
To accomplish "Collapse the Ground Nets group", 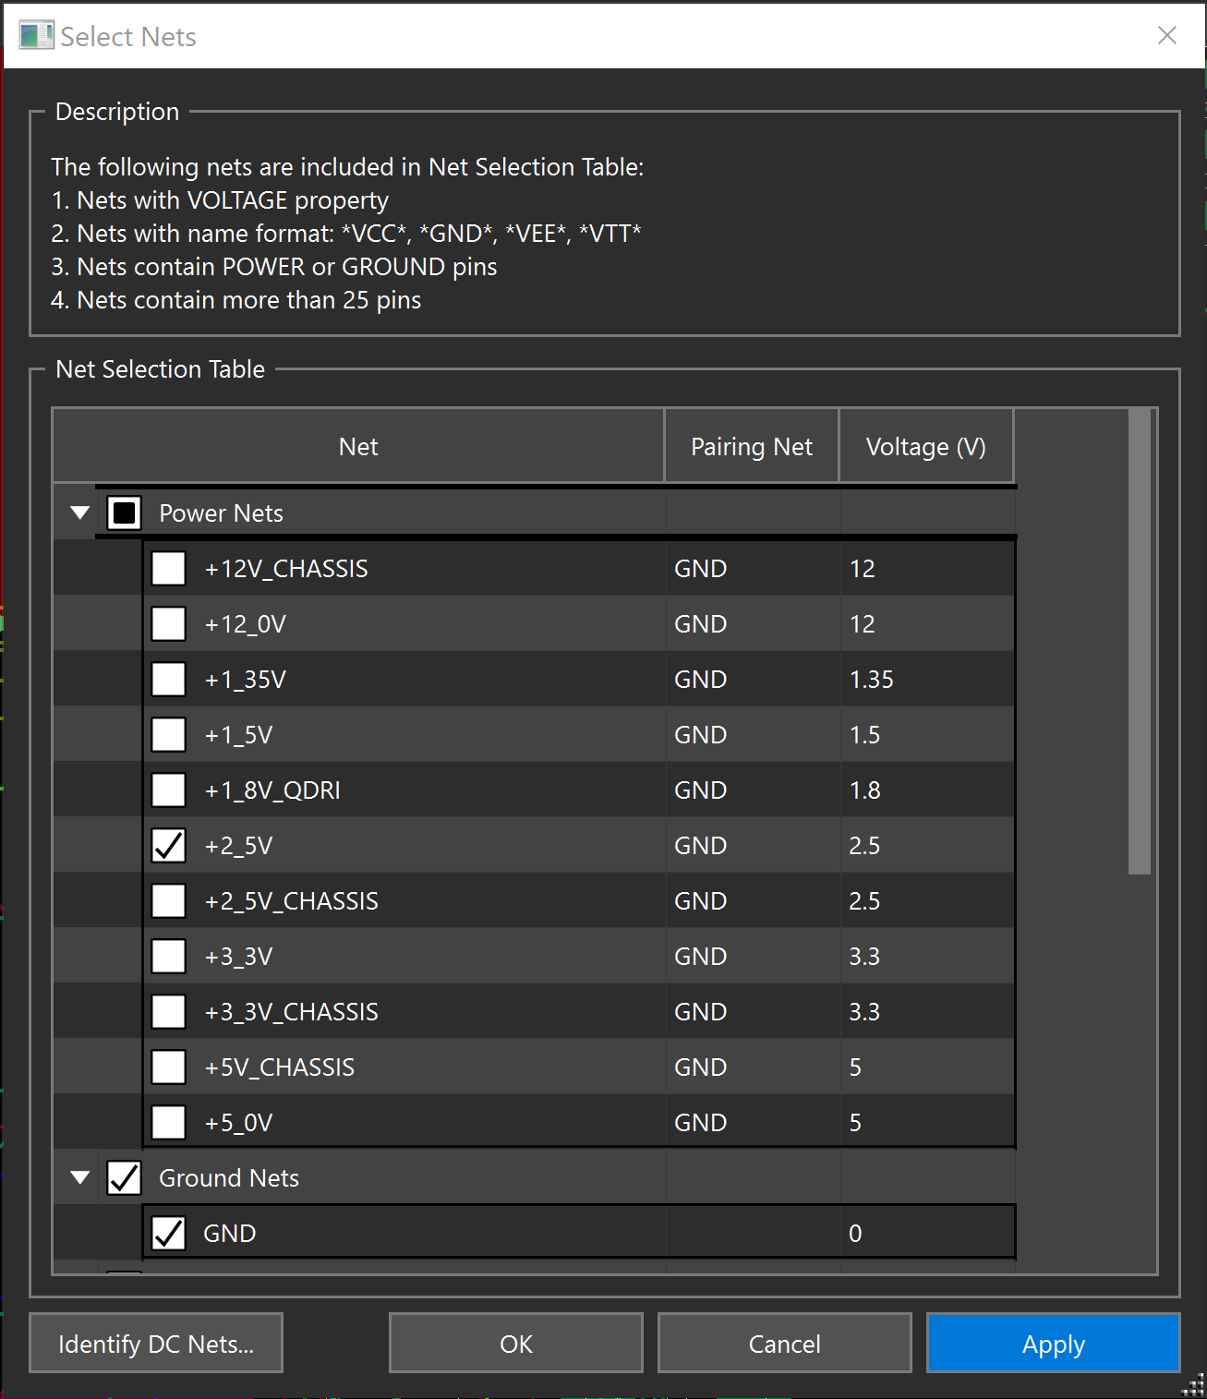I will point(80,1177).
